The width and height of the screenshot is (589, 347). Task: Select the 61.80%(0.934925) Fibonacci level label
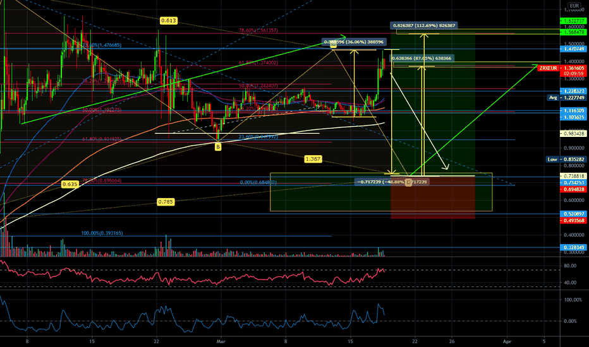102,139
